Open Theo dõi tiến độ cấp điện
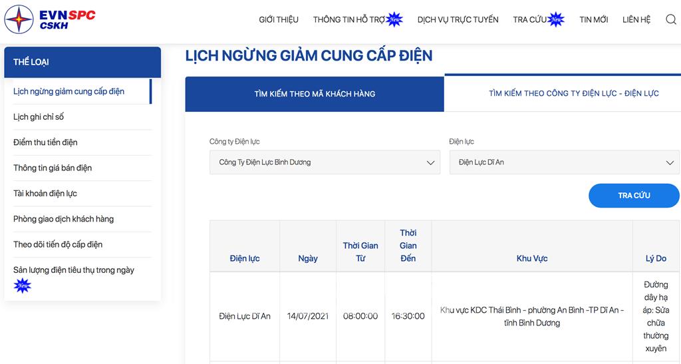The image size is (681, 364). tap(58, 244)
